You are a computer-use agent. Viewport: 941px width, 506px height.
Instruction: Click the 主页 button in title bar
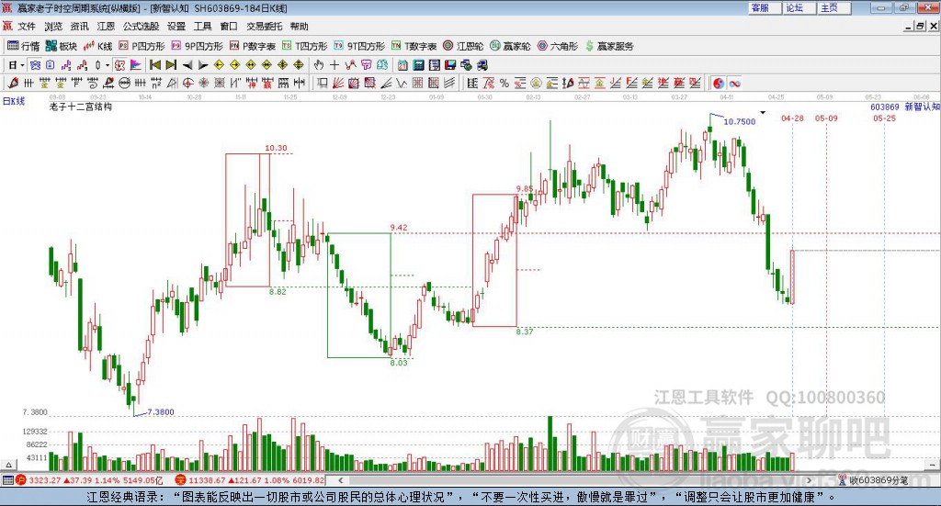coord(834,7)
